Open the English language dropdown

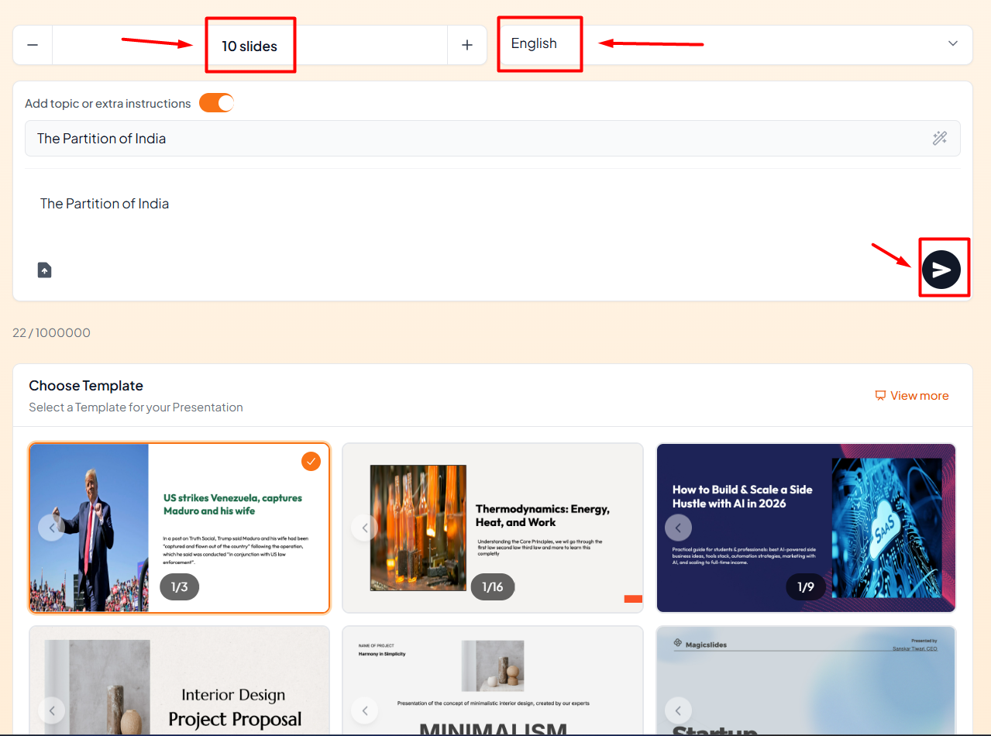pos(735,44)
